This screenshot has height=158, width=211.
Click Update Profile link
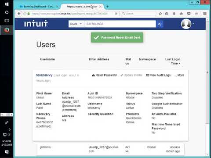coord(131,75)
